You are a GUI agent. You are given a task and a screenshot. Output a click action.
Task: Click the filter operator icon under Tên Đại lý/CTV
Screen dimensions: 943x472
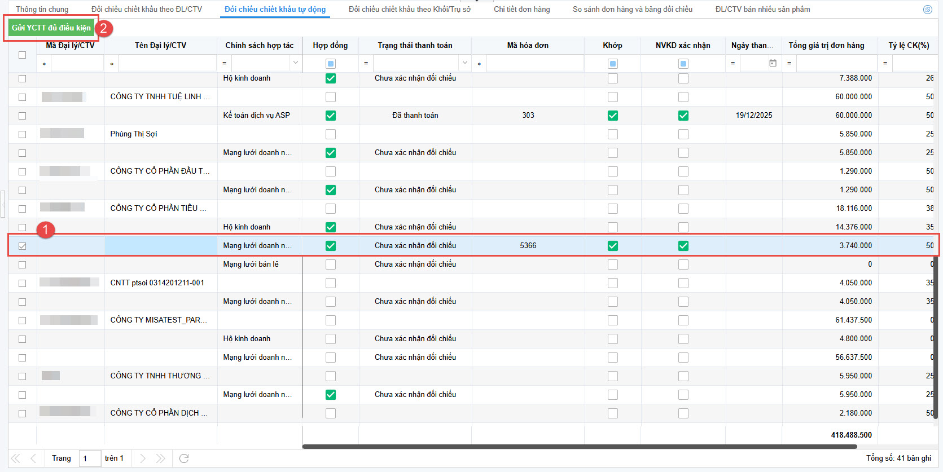112,64
